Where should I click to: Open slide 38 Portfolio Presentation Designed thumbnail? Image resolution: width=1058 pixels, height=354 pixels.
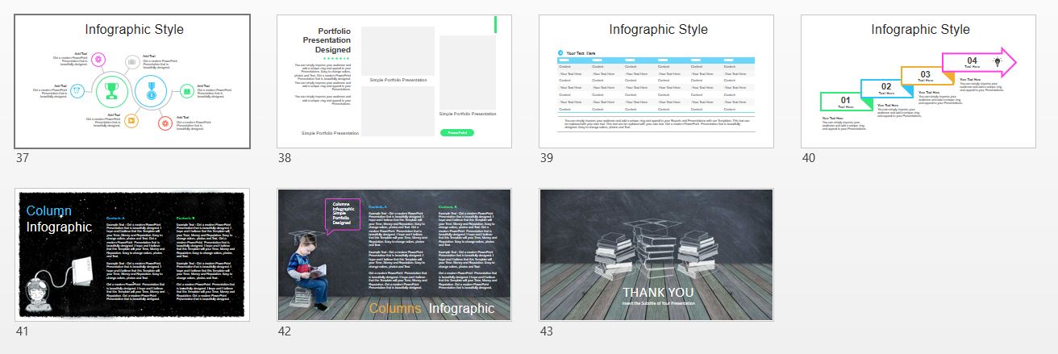(x=394, y=81)
